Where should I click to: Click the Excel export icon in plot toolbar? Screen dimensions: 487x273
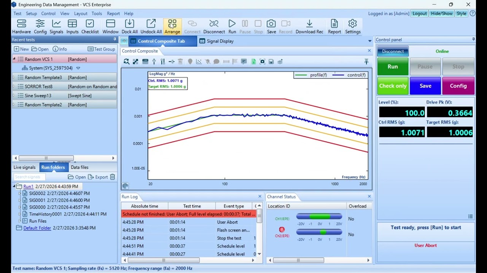pyautogui.click(x=253, y=61)
